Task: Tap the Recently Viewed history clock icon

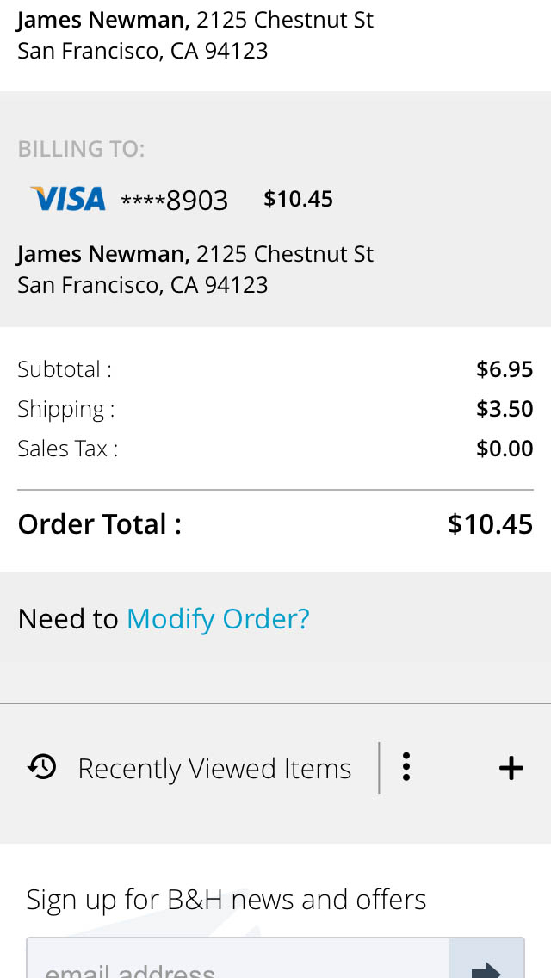Action: 41,766
